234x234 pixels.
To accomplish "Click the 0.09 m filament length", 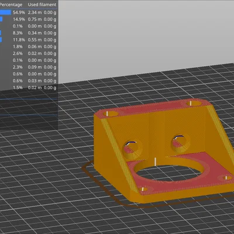I will click(35, 67).
